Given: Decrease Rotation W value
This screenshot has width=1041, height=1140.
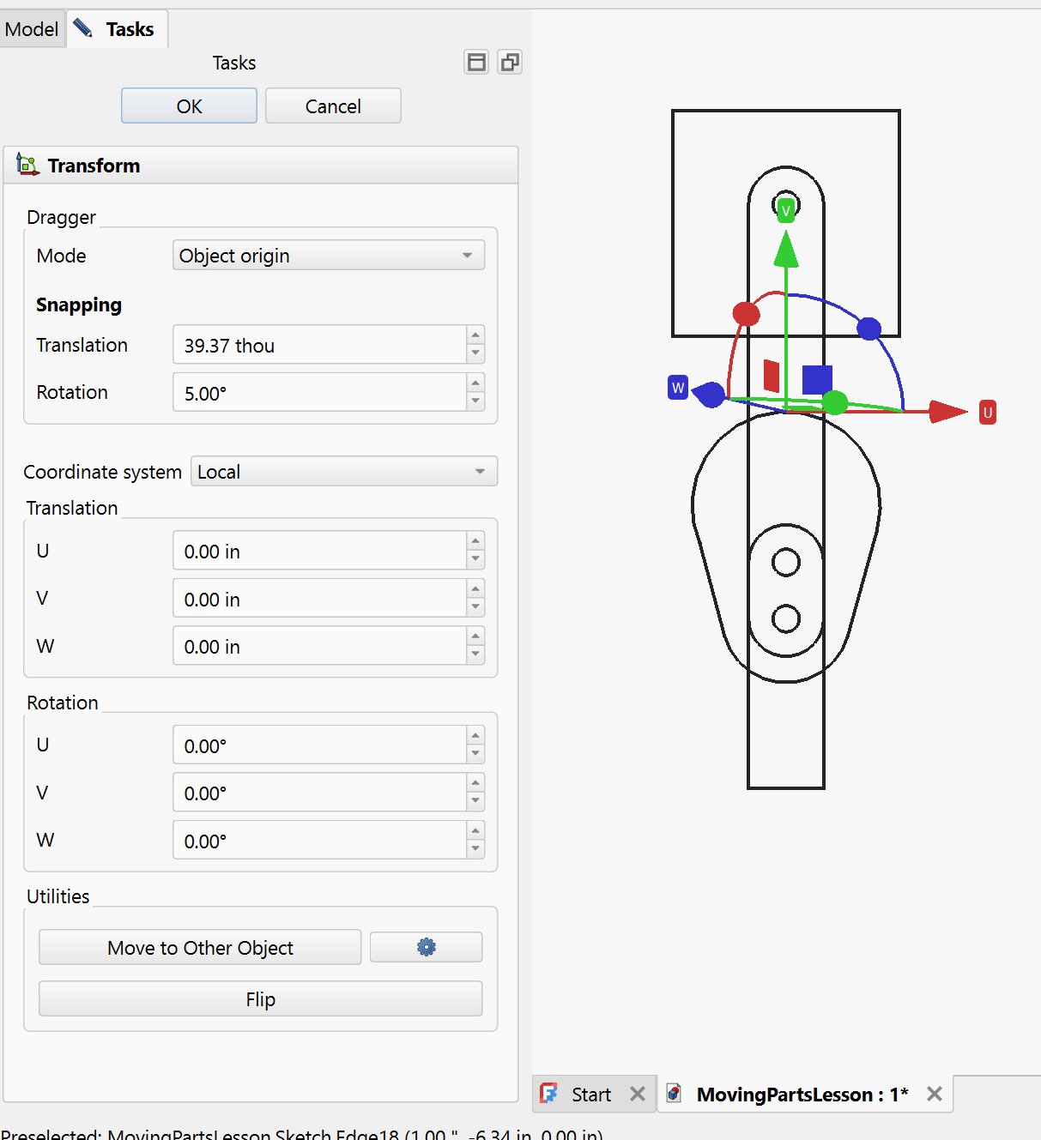Looking at the screenshot, I should [475, 850].
